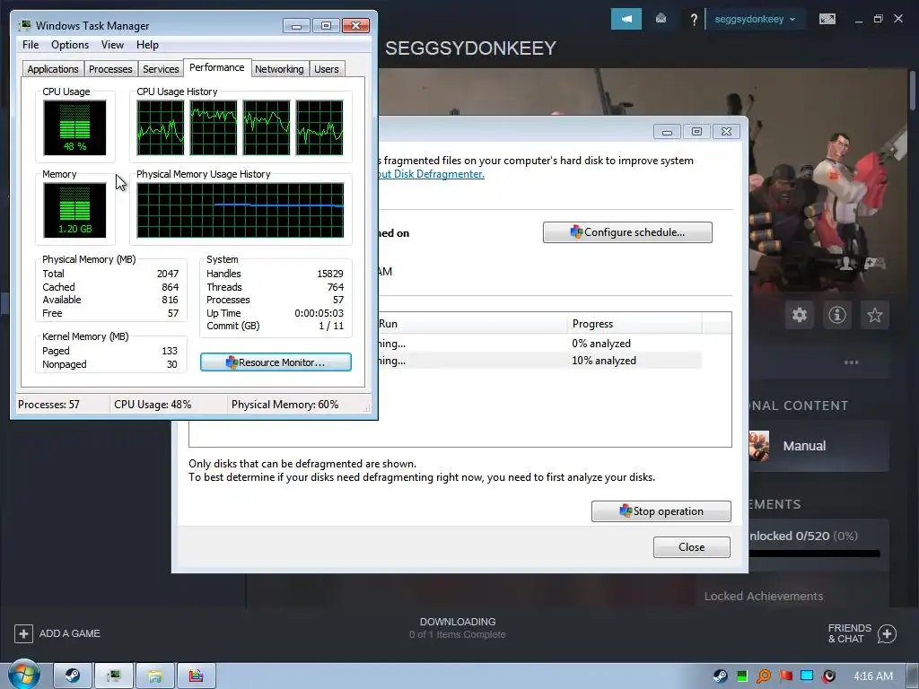Switch Steam to Big Picture mode icon

click(x=827, y=20)
